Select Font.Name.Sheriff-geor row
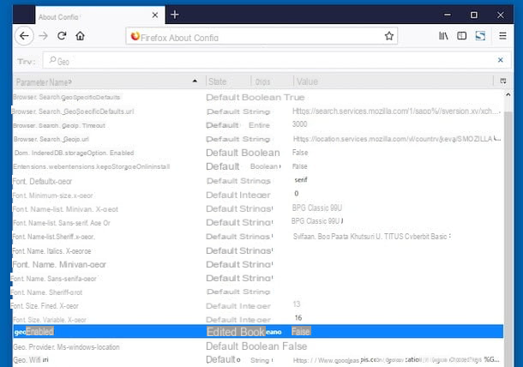 (258, 292)
